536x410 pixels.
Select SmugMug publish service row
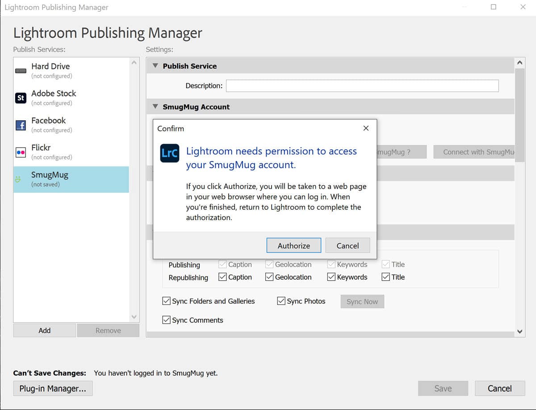coord(71,179)
